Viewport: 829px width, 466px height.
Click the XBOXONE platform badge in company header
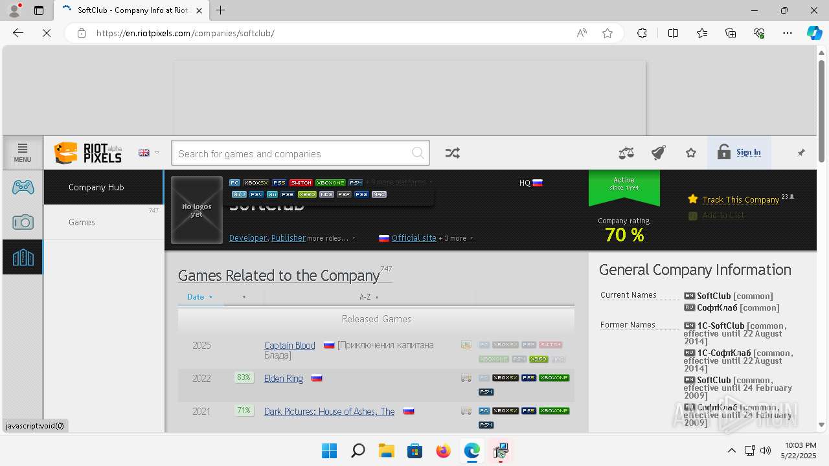pyautogui.click(x=330, y=183)
